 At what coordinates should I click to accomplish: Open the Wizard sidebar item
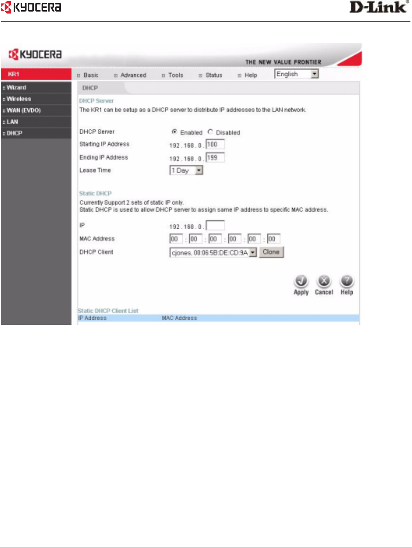click(x=36, y=87)
